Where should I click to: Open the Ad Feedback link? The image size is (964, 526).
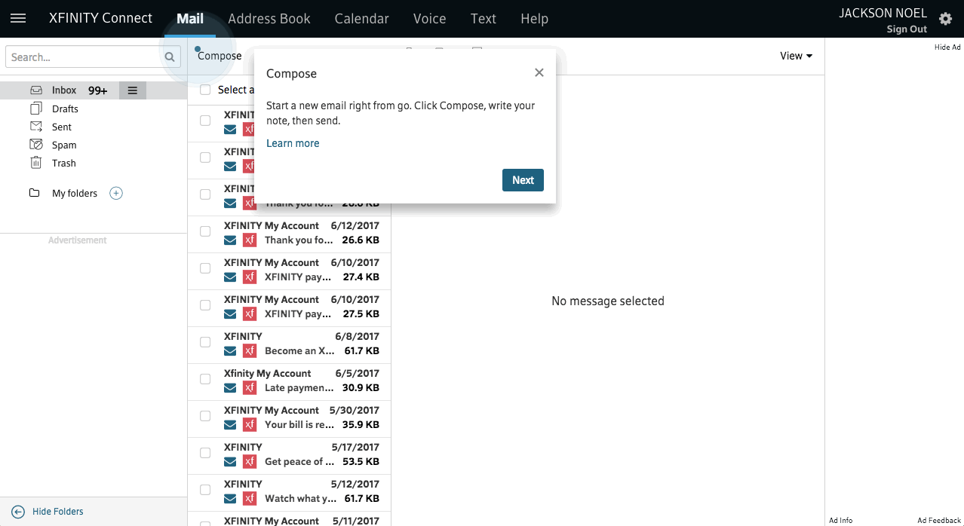point(939,520)
